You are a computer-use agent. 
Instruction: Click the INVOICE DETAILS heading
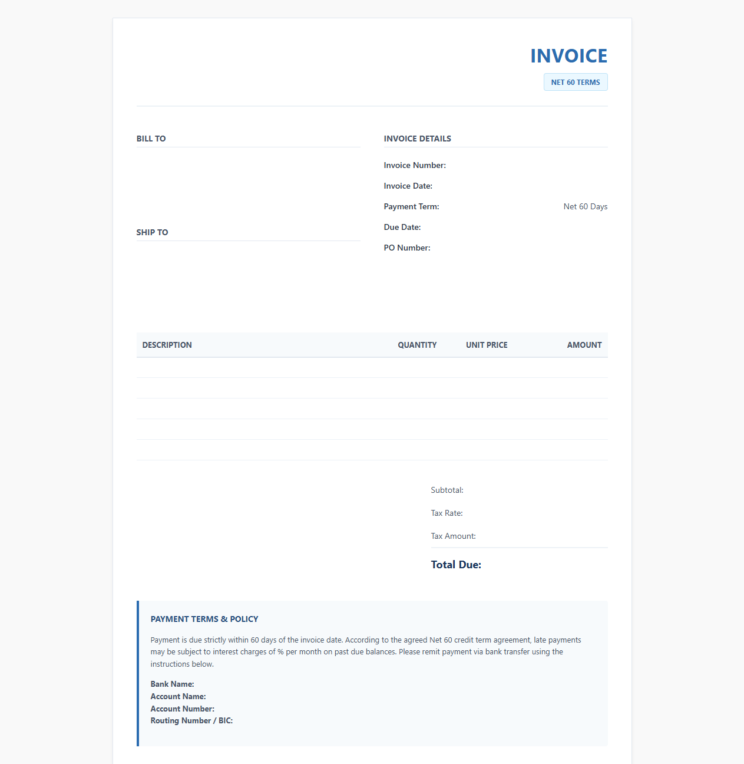pyautogui.click(x=417, y=139)
